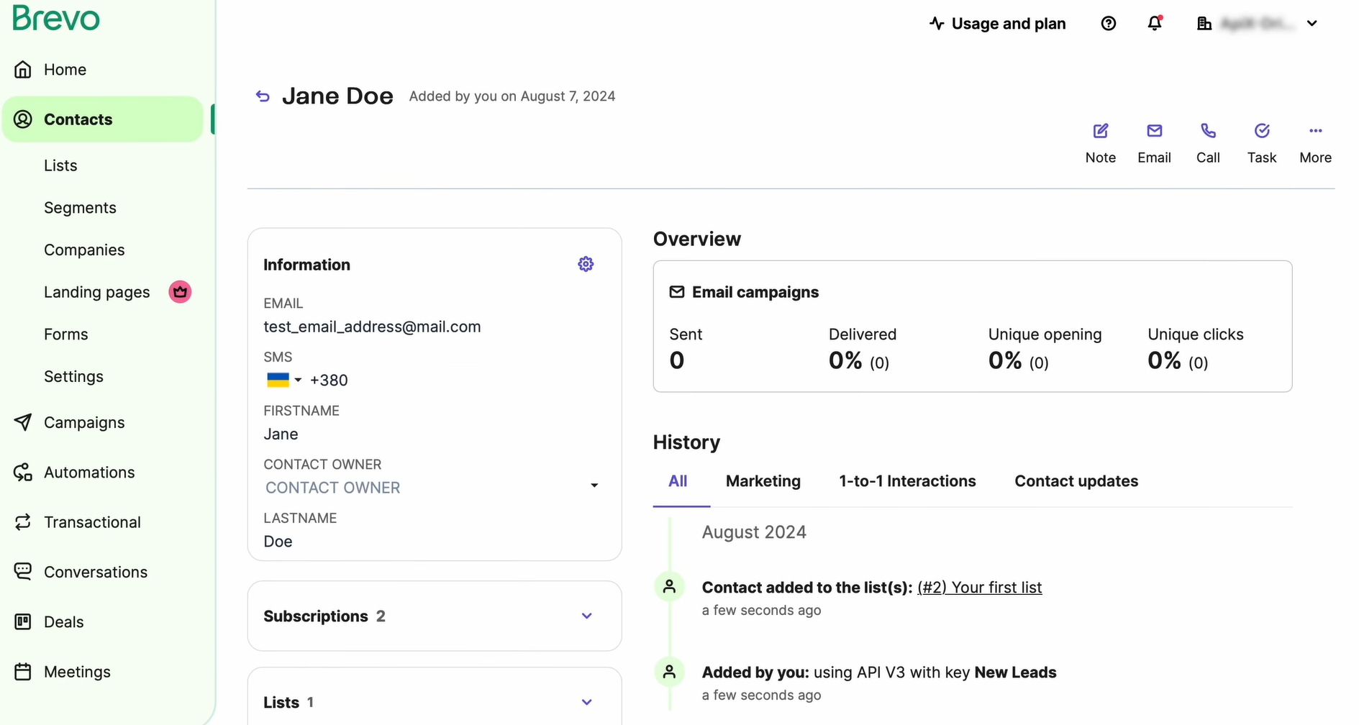This screenshot has width=1359, height=725.
Task: Click the Automations icon
Action: point(23,473)
